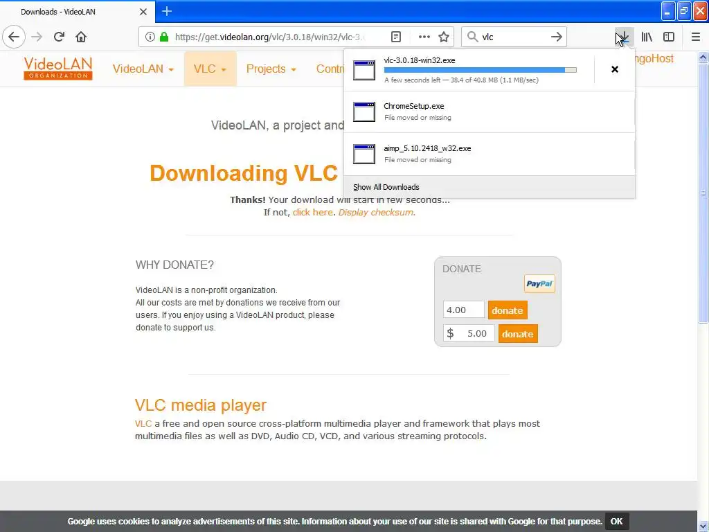
Task: Click in the 4.00 donation amount field
Action: [463, 310]
